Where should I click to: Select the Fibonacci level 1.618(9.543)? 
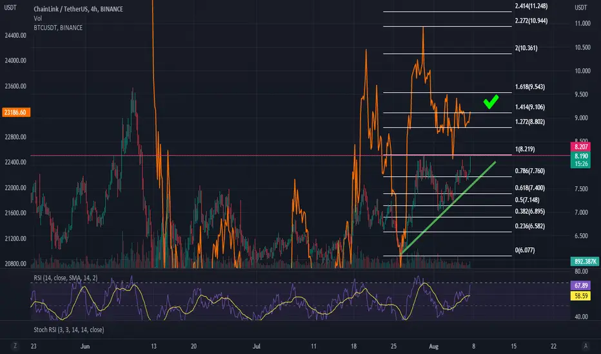click(529, 87)
